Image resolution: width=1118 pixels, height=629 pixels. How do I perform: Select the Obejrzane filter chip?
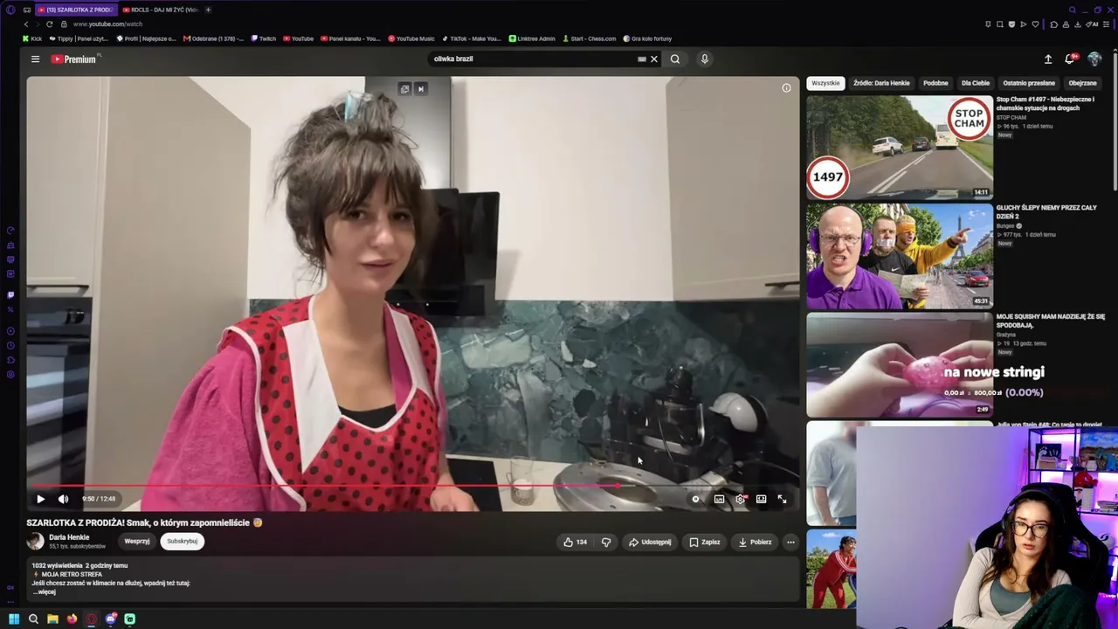tap(1083, 83)
